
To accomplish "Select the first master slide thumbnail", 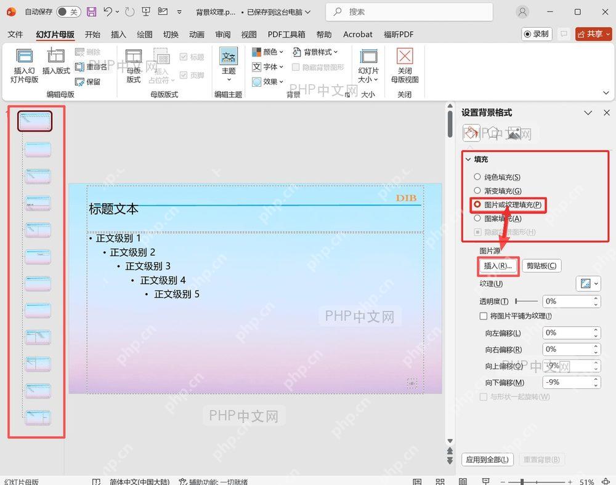I will coord(35,121).
